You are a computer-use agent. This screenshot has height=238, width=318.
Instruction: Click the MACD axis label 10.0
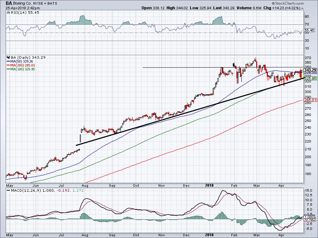(x=308, y=200)
